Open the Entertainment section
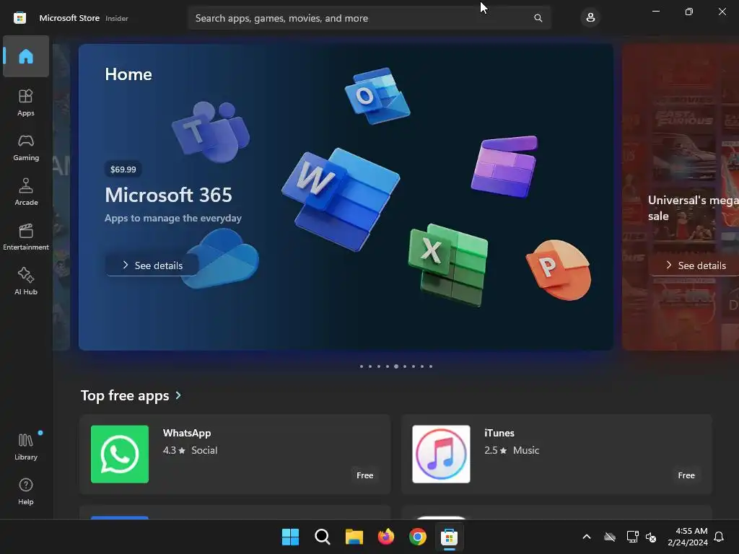 (x=26, y=237)
